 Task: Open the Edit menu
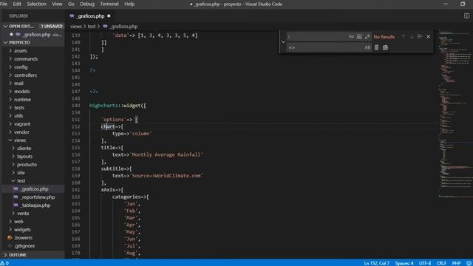click(x=17, y=4)
